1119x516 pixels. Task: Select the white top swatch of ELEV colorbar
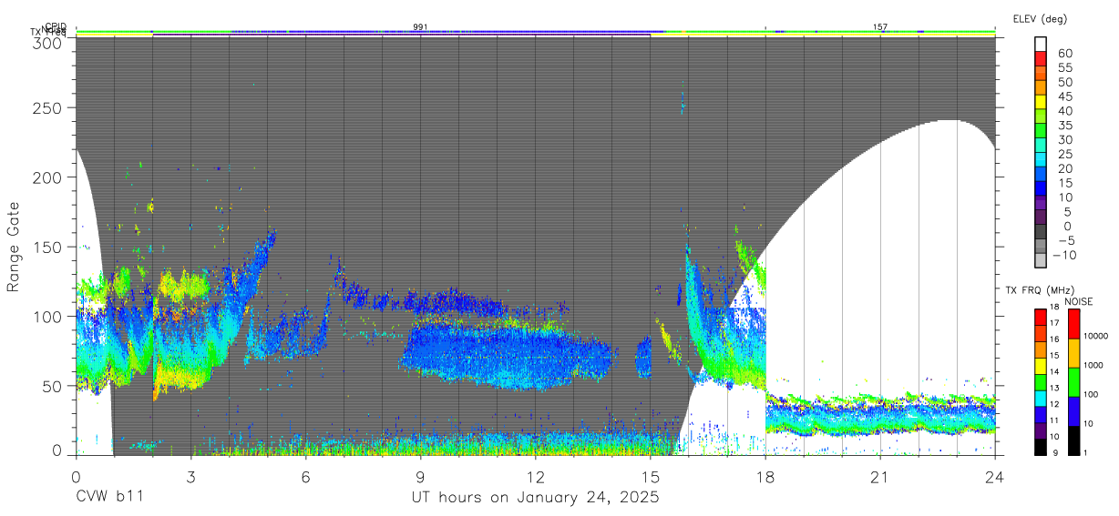[x=1041, y=45]
